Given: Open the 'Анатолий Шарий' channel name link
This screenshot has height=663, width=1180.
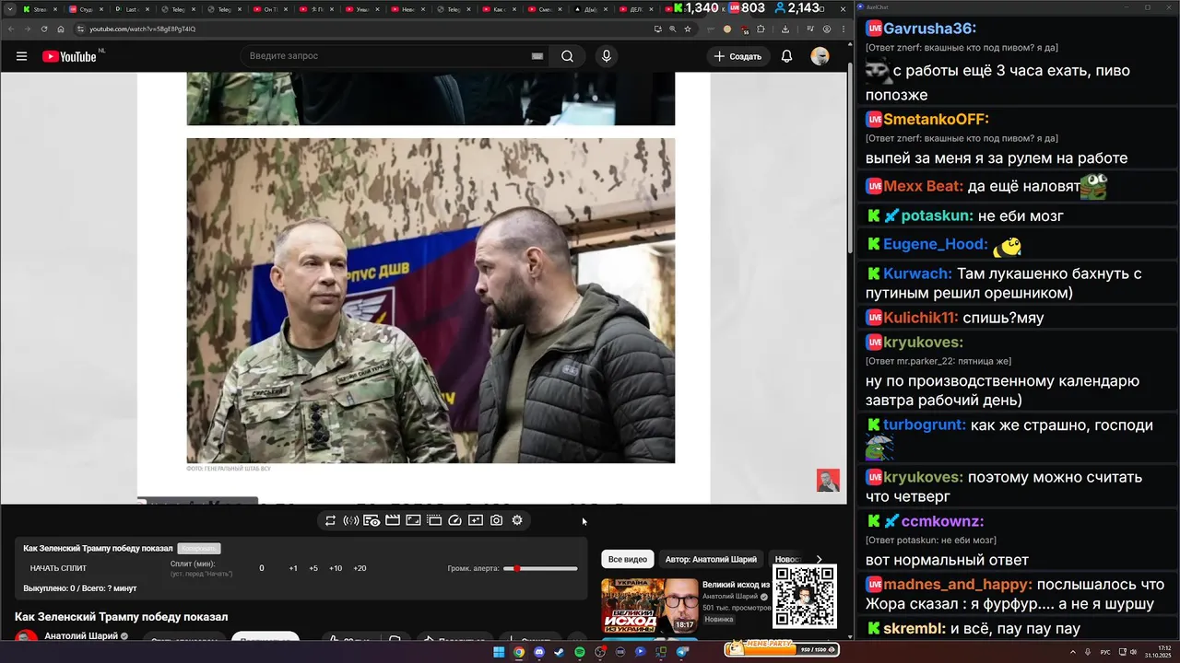Looking at the screenshot, I should click(81, 635).
